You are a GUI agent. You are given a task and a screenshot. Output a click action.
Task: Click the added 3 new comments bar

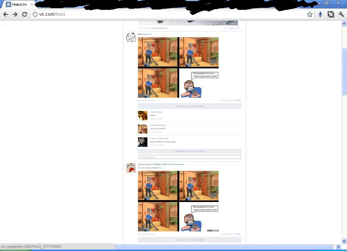click(x=190, y=151)
